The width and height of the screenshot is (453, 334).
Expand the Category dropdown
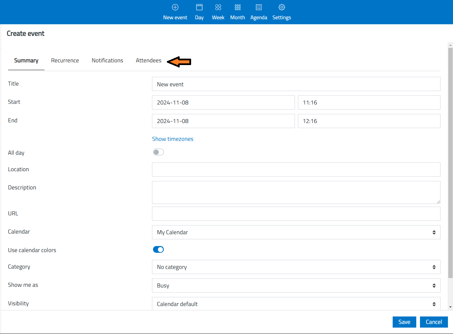(x=296, y=267)
